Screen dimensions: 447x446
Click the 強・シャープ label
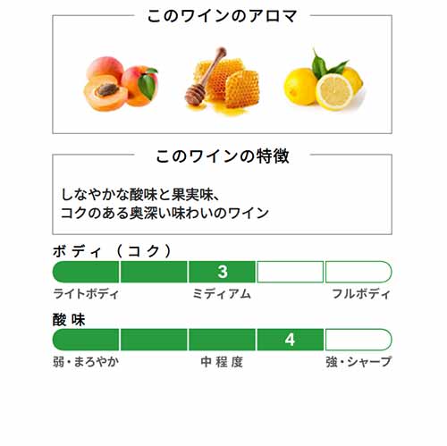click(x=358, y=362)
